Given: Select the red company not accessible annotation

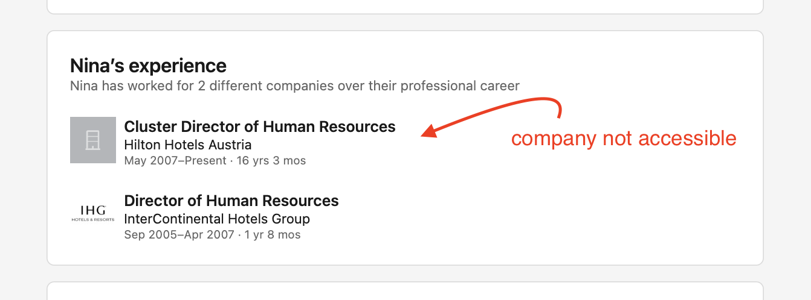Looking at the screenshot, I should pyautogui.click(x=624, y=139).
